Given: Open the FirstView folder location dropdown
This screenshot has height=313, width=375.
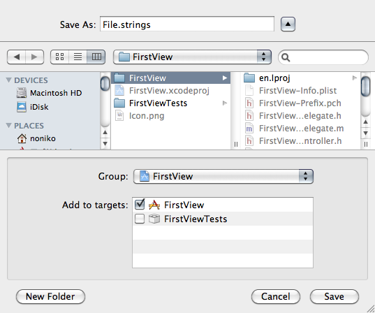Looking at the screenshot, I should [192, 57].
